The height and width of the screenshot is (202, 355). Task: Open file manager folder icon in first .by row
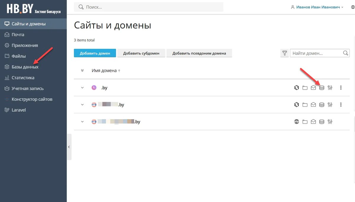305,88
